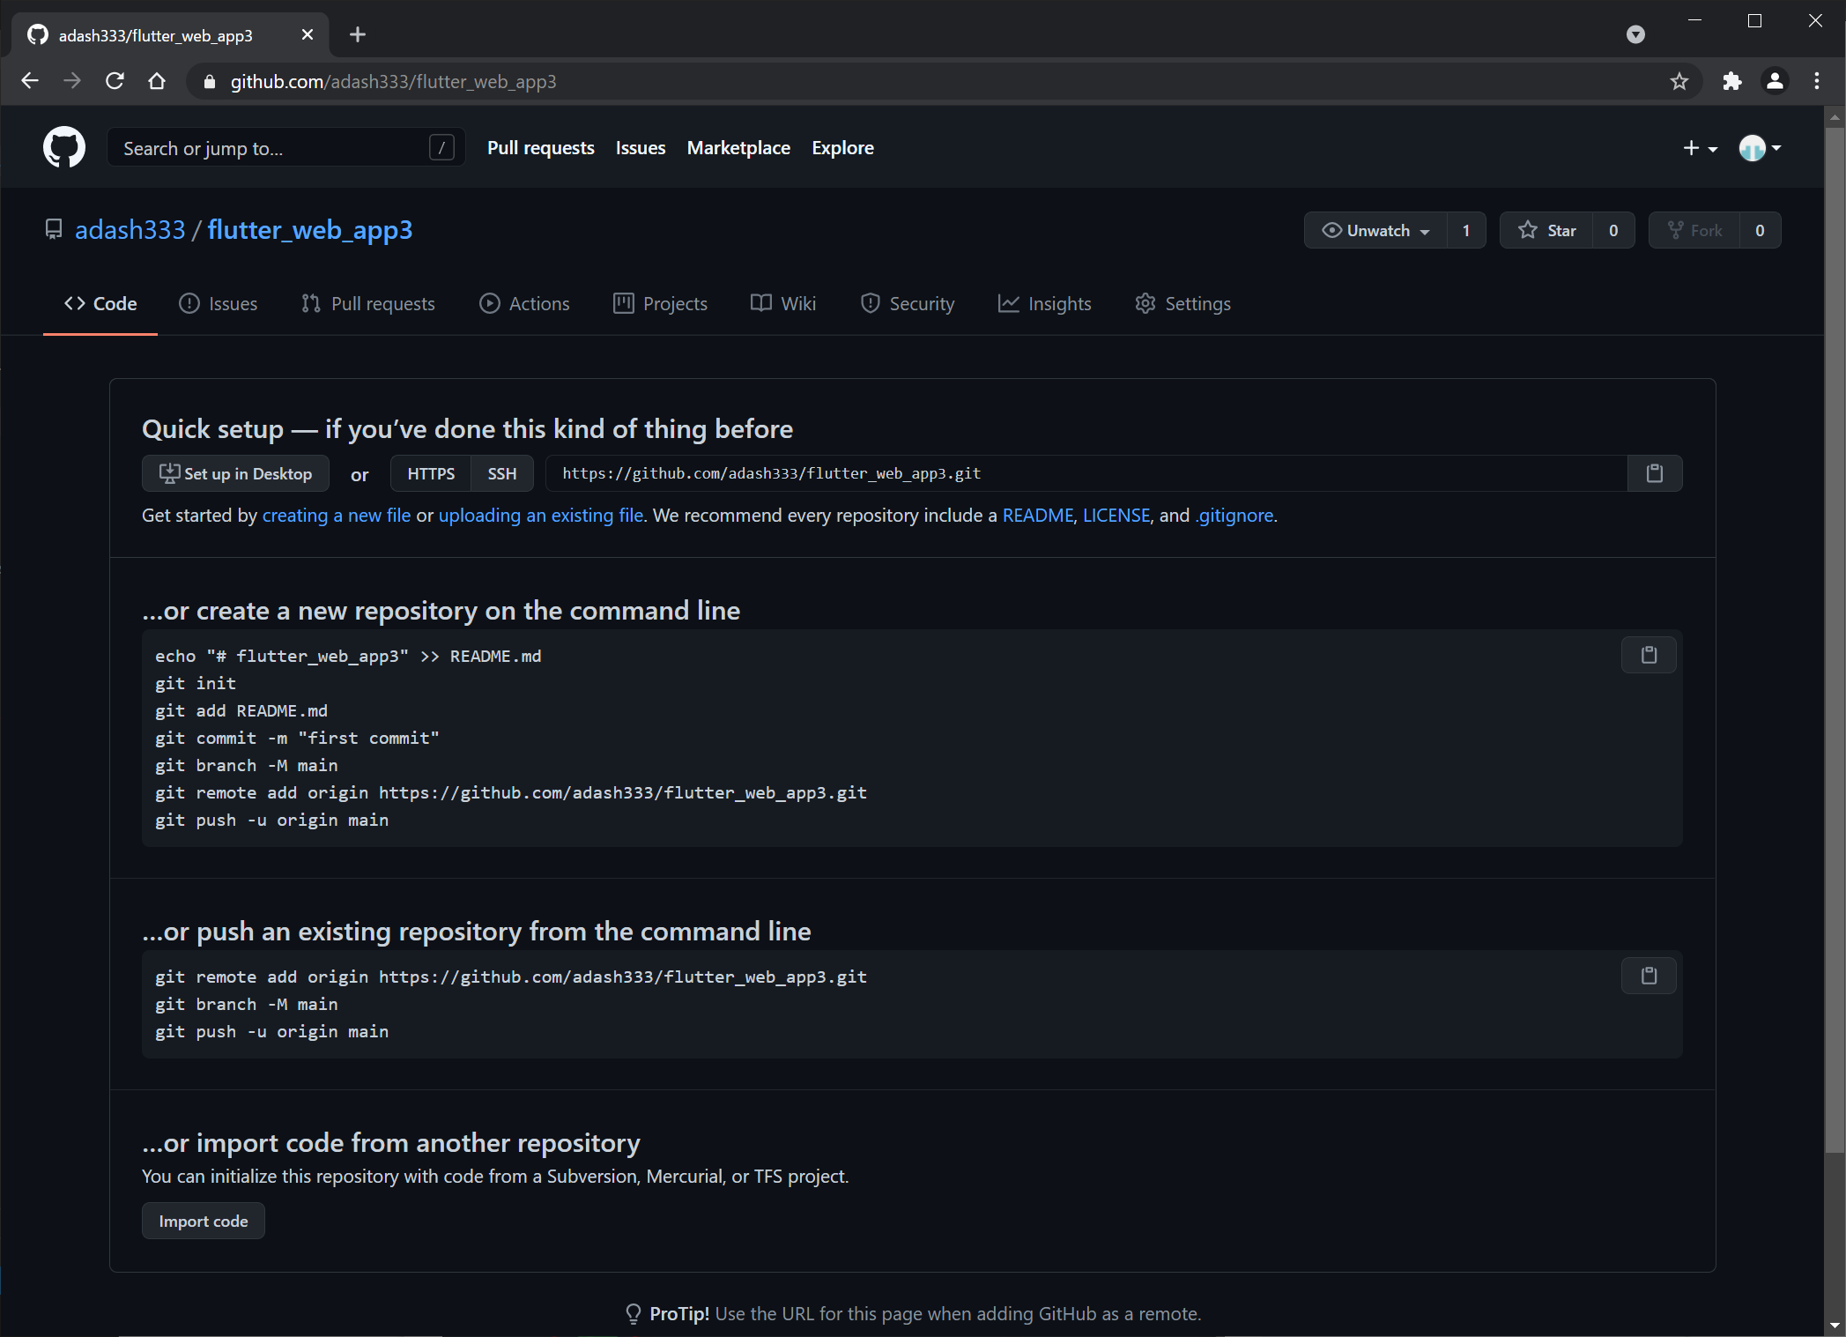Viewport: 1846px width, 1337px height.
Task: Open Marketplace in the top navigation
Action: pyautogui.click(x=738, y=148)
